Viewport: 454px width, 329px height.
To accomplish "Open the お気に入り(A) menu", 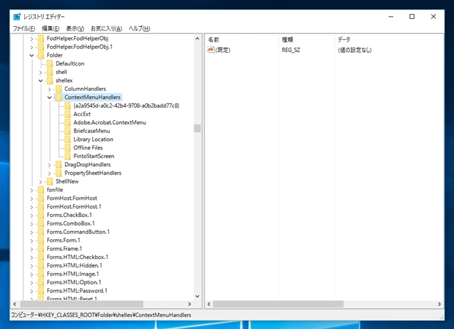I will point(106,28).
